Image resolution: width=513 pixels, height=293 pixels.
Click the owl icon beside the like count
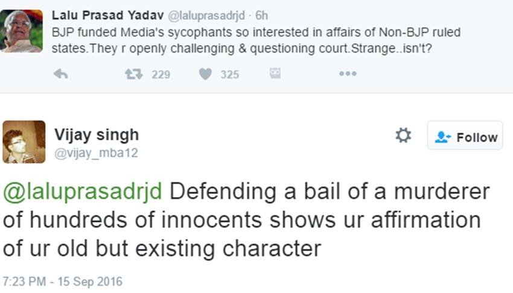[x=275, y=74]
